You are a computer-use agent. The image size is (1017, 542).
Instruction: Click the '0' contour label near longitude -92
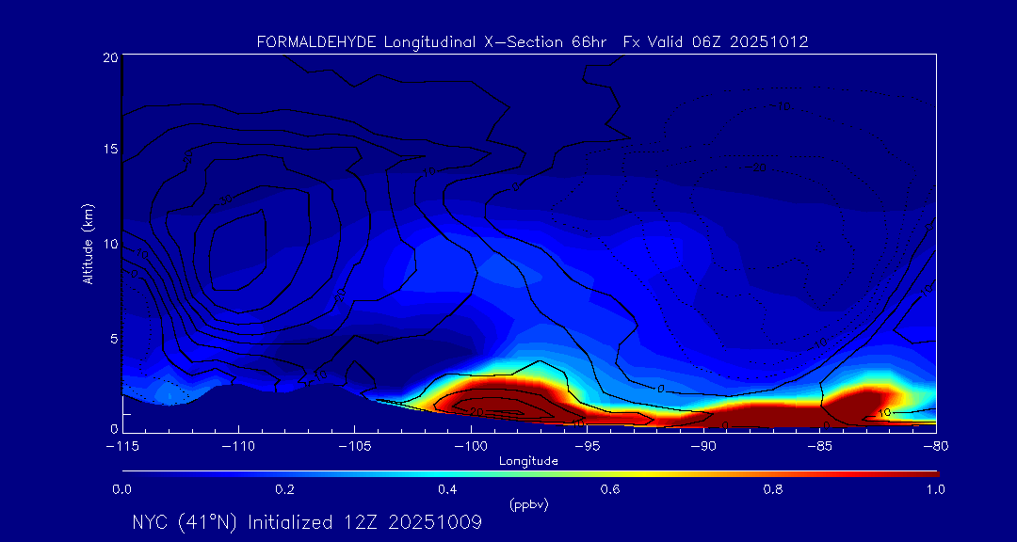click(x=660, y=388)
